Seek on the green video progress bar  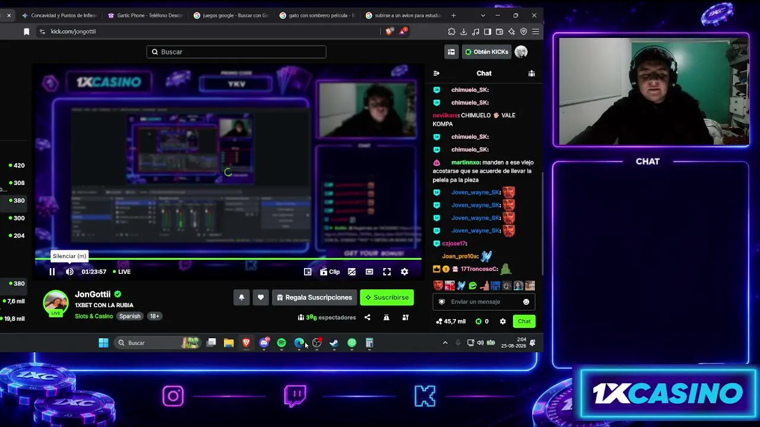229,259
